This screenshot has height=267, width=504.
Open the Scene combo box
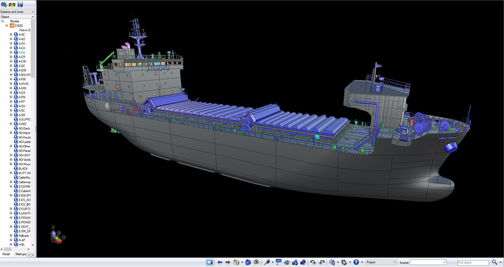[x=427, y=262]
